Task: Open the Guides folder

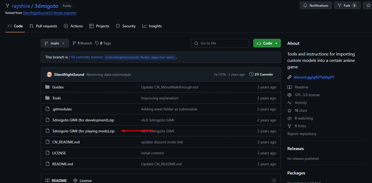Action: point(58,87)
